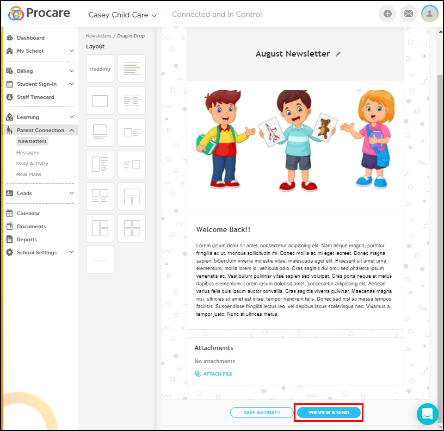Select the horizontal divider layout block

[100, 260]
